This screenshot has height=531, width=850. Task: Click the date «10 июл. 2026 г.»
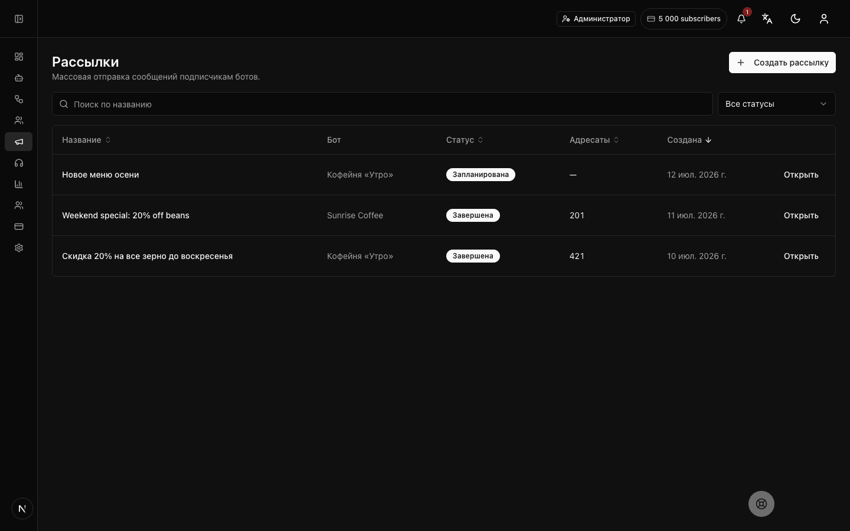coord(697,256)
